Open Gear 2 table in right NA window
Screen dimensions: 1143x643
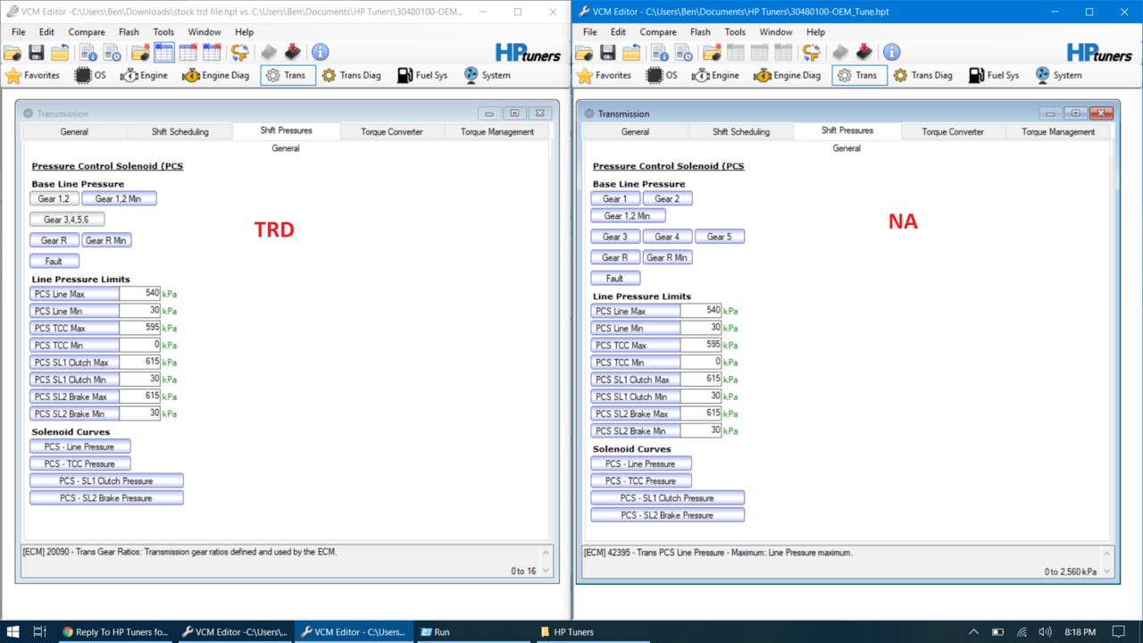click(667, 198)
